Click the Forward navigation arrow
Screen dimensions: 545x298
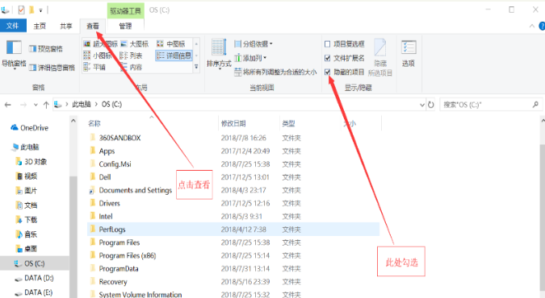pos(23,105)
